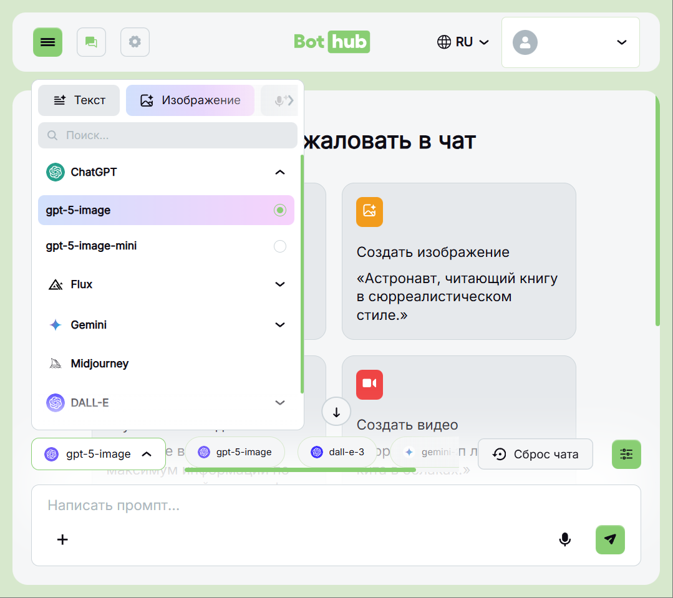
Task: Choose the dall-e-3 quick model chip
Action: click(x=337, y=452)
